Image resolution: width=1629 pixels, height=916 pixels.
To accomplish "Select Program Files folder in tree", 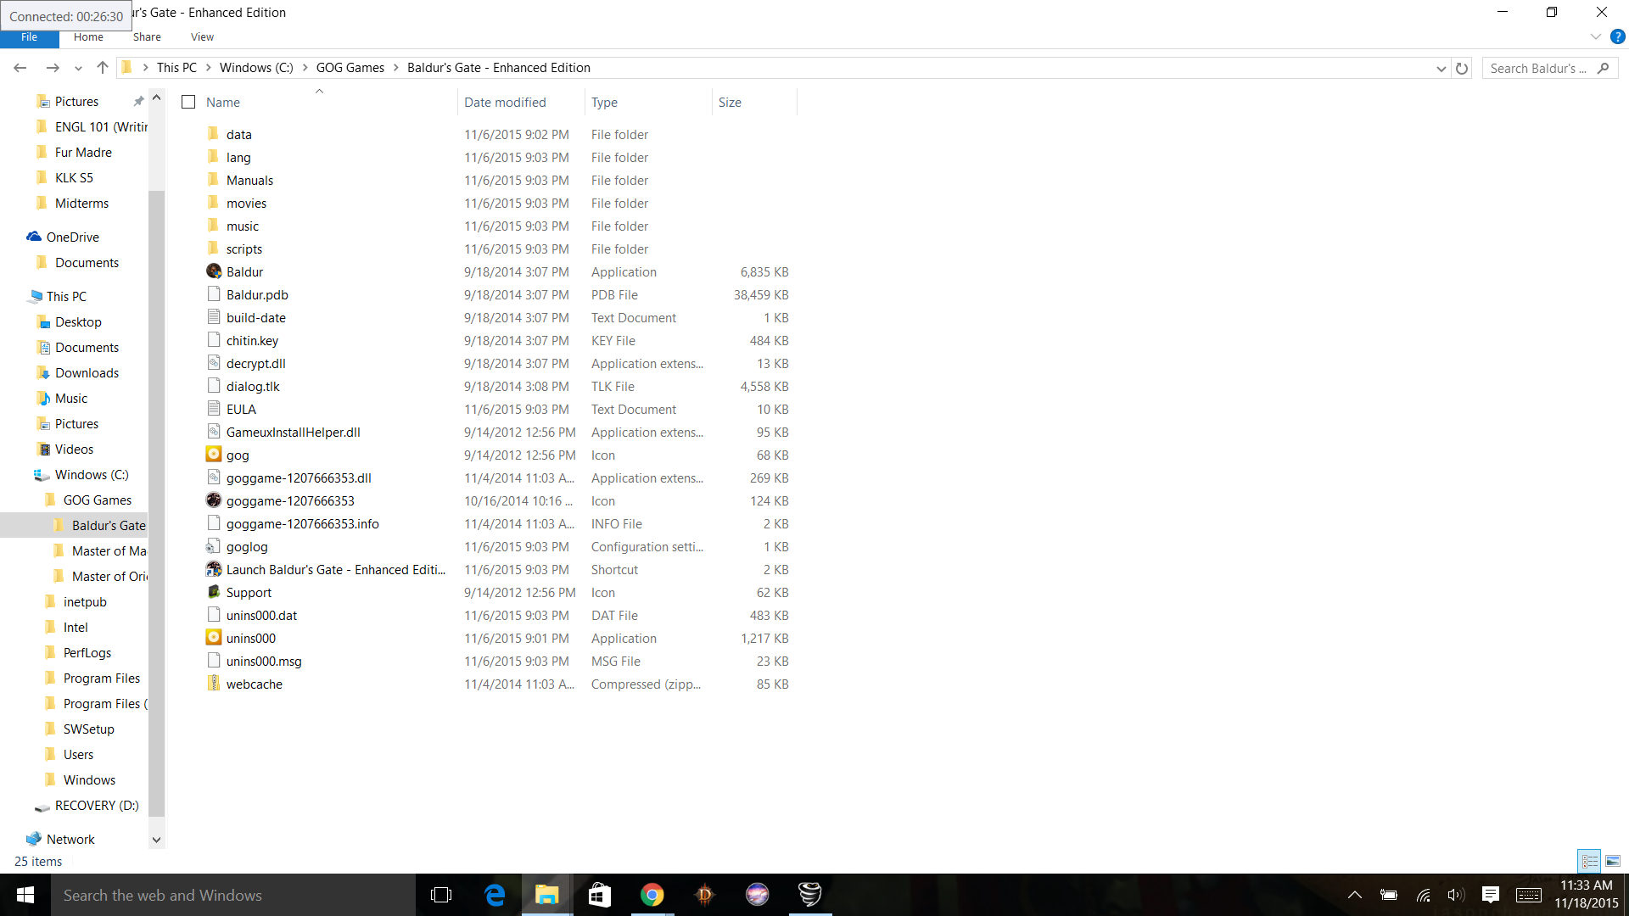I will 101,679.
